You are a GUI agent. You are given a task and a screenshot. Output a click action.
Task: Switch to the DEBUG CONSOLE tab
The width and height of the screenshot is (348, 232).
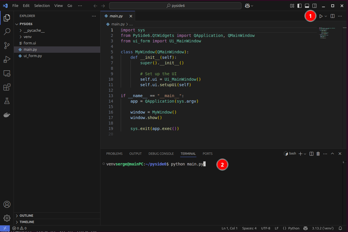161,154
